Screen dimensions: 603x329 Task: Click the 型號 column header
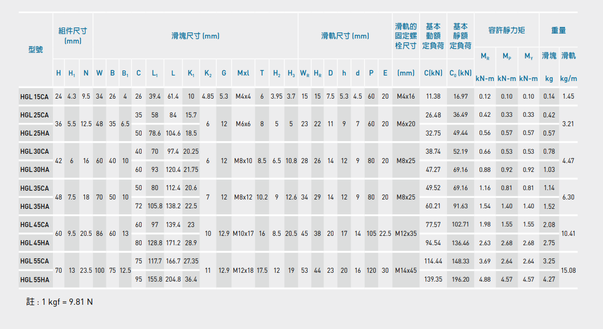(x=35, y=50)
